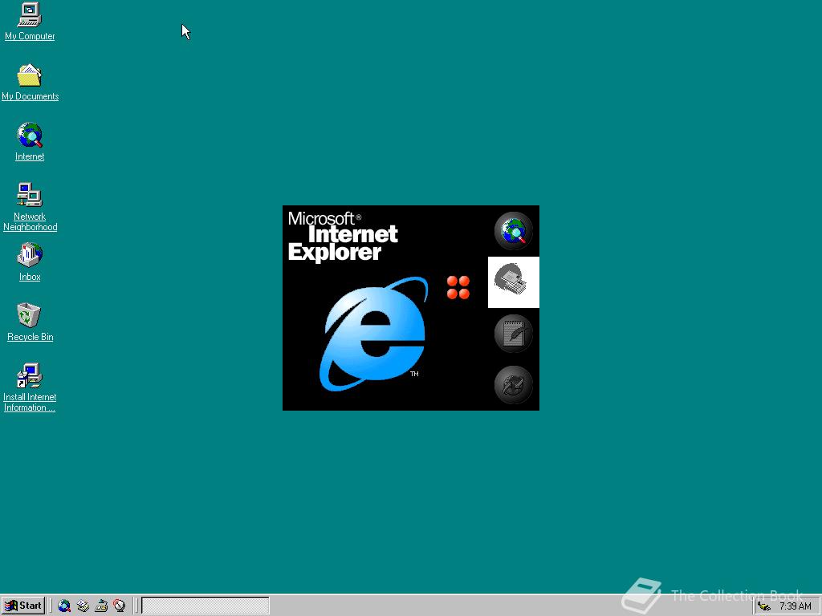This screenshot has width=822, height=616.
Task: Click the globe browser icon on the splash
Action: click(513, 230)
